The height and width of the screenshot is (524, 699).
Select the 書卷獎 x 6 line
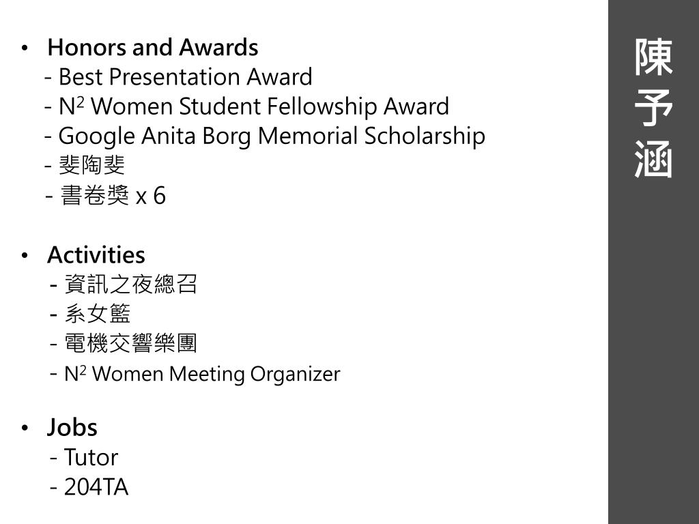point(106,196)
